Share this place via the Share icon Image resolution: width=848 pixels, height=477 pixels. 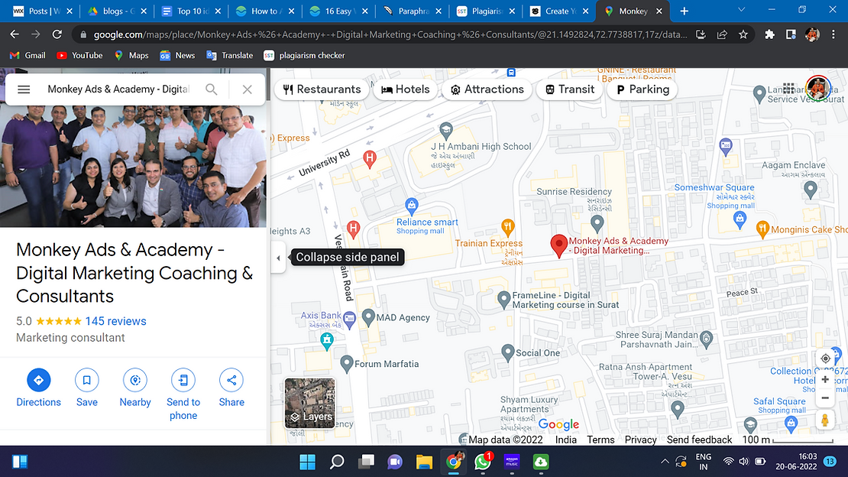(231, 380)
